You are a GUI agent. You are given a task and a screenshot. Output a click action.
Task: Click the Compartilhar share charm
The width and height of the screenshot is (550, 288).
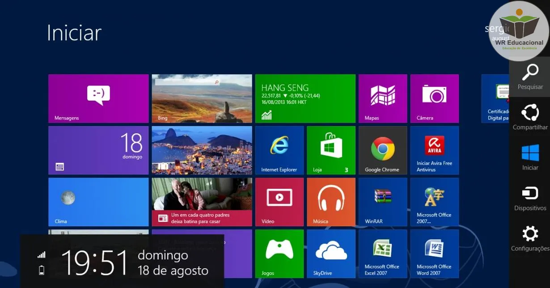click(x=530, y=117)
